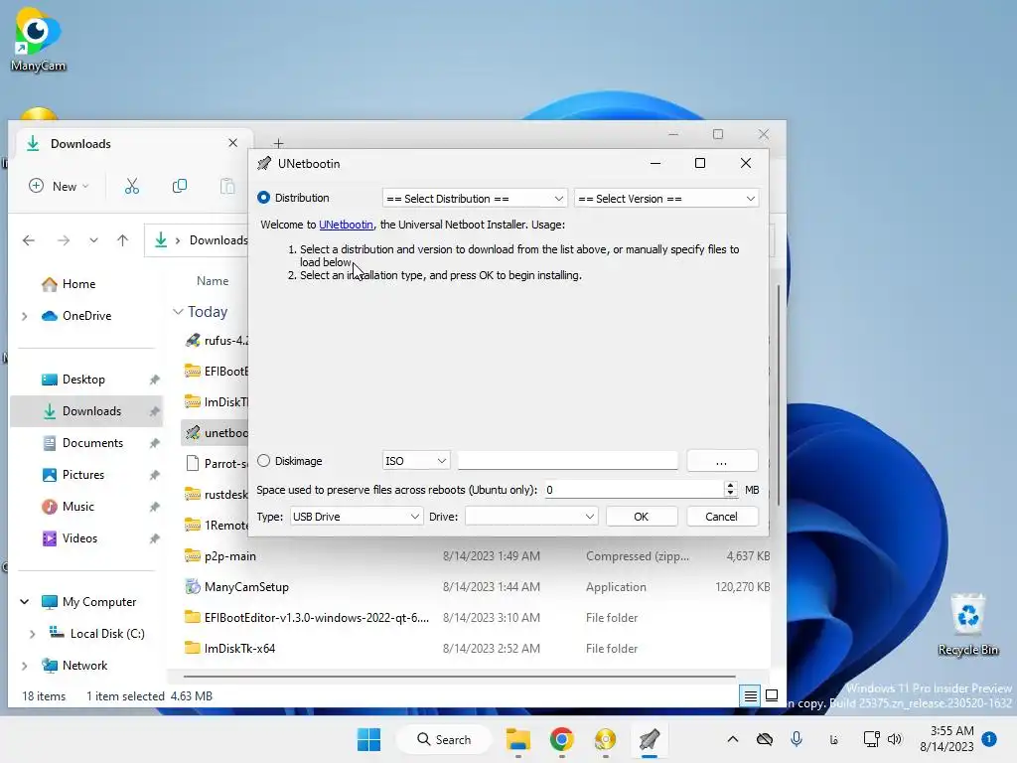Add a new Explorer tab
The image size is (1017, 763).
[x=278, y=143]
